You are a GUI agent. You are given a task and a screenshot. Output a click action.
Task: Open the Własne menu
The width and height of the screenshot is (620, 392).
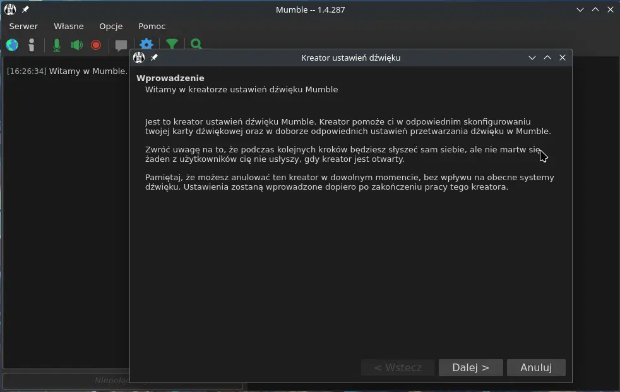68,26
